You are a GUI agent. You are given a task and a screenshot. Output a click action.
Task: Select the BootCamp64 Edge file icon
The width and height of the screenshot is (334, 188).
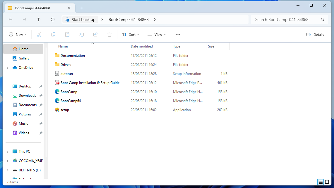[x=57, y=101]
